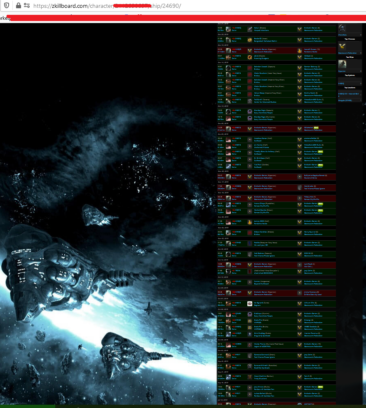Open the Stargate (319-3D) location link
The height and width of the screenshot is (408, 366).
click(x=345, y=100)
